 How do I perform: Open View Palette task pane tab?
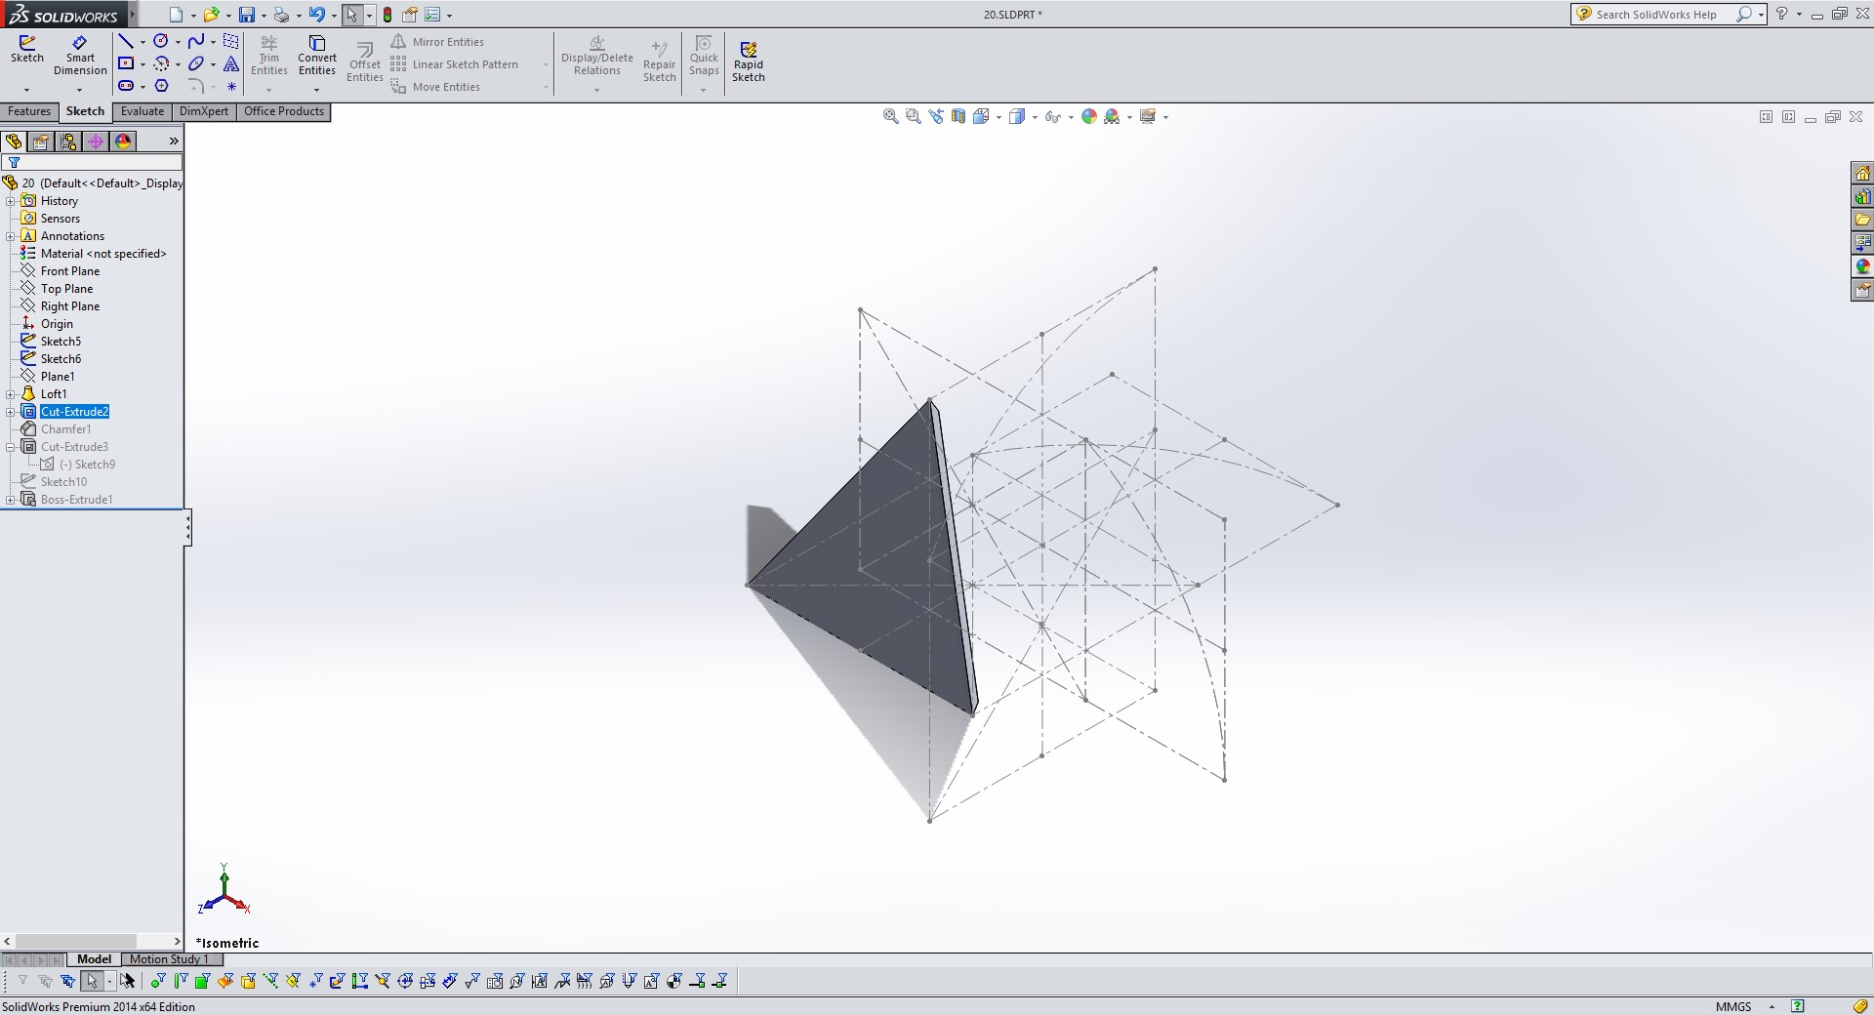(1862, 243)
